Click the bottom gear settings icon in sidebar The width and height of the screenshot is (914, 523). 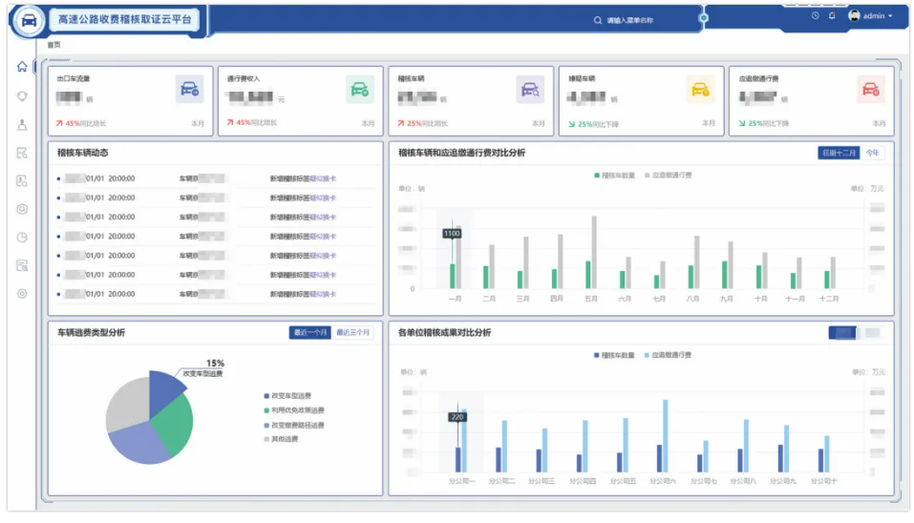tap(22, 294)
